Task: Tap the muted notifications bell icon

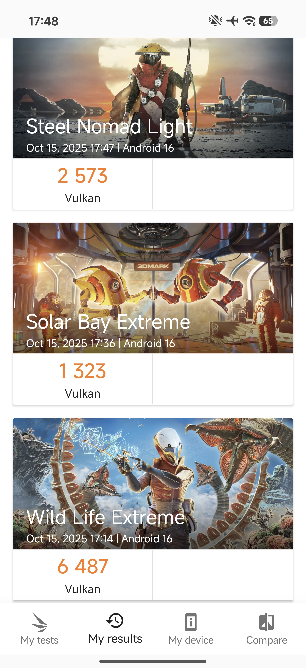Action: point(215,21)
